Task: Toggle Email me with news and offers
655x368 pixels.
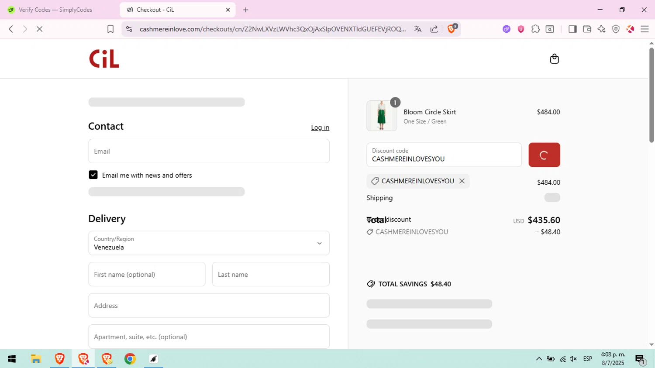Action: click(x=93, y=175)
